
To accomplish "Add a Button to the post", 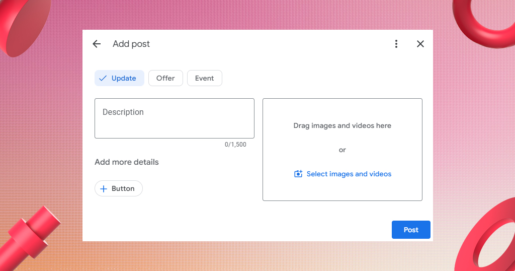I will click(x=119, y=188).
